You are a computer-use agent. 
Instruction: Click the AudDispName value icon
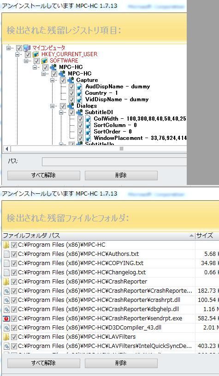(79, 87)
